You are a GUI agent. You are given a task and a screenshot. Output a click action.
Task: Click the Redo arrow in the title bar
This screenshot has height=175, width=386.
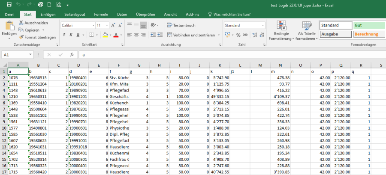[x=29, y=4]
